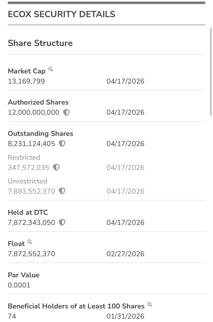Click the Share Structure section title
Viewport: 213px width, 322px height.
40,43
